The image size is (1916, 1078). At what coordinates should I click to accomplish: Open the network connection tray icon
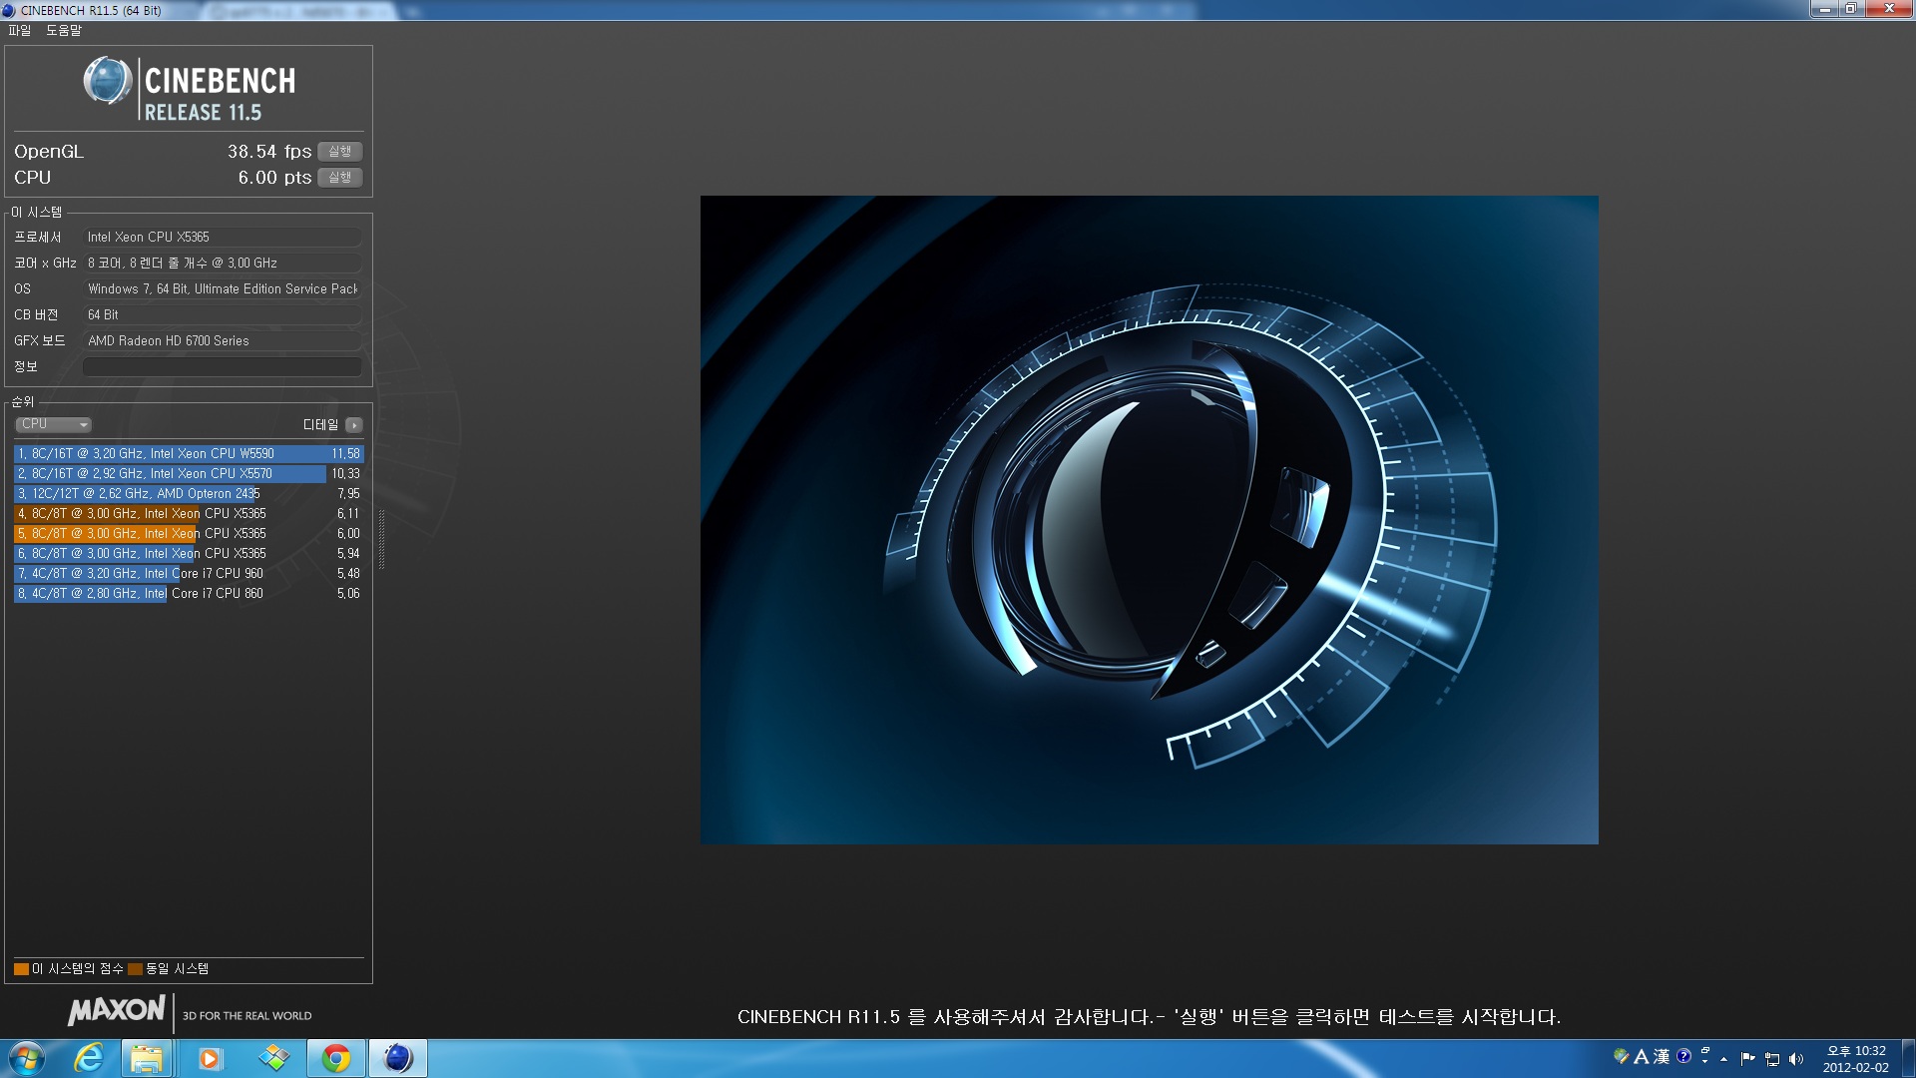(x=1772, y=1059)
